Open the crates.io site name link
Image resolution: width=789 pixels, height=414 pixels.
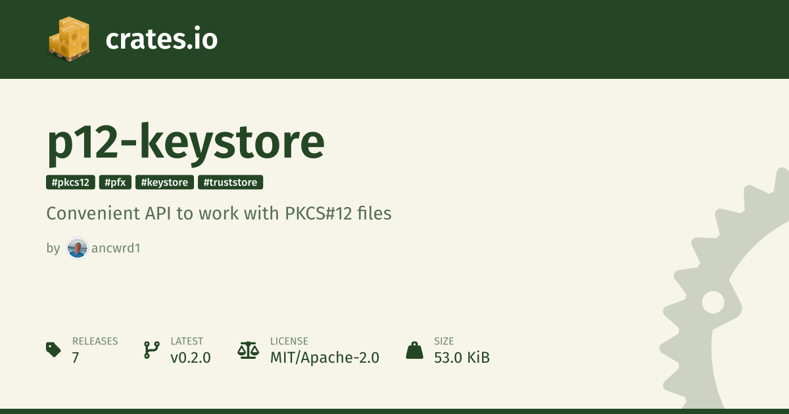pos(161,39)
